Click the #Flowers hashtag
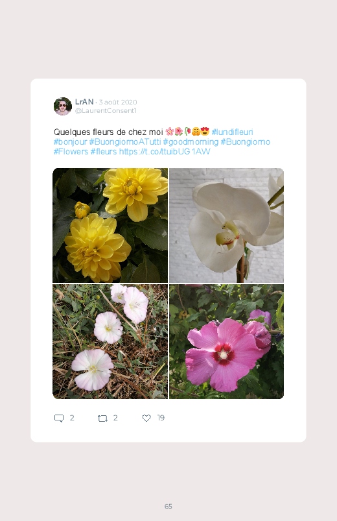 click(71, 152)
